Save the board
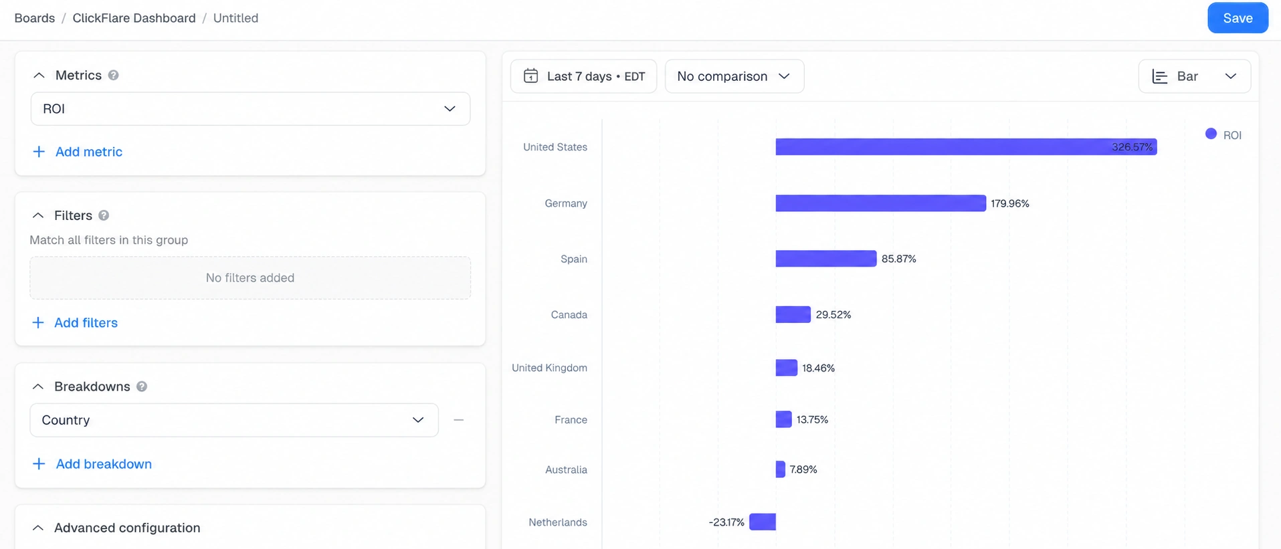The image size is (1281, 549). (1238, 18)
